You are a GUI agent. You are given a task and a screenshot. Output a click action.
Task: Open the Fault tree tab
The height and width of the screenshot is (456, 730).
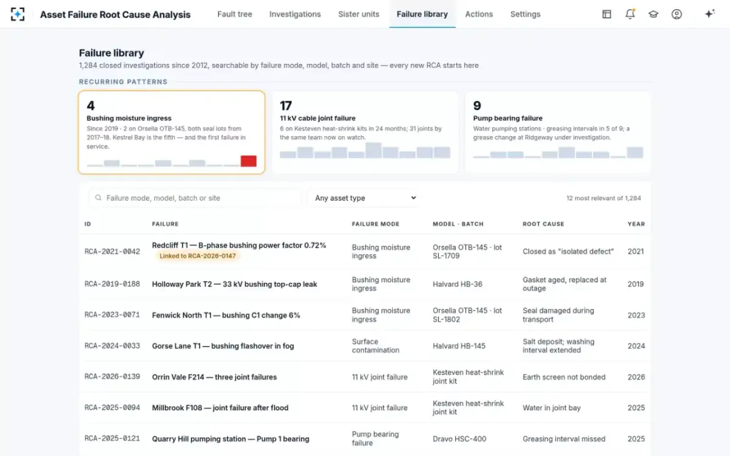[x=235, y=14]
